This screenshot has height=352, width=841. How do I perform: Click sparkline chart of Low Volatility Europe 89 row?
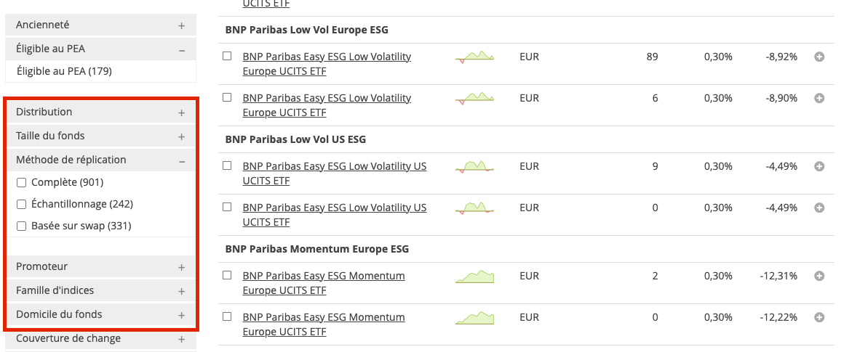474,57
